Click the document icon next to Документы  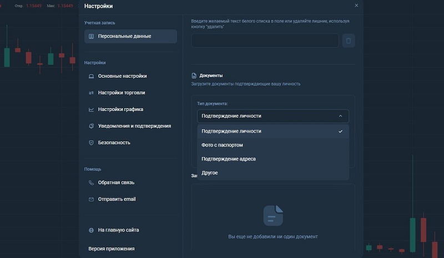tap(194, 75)
